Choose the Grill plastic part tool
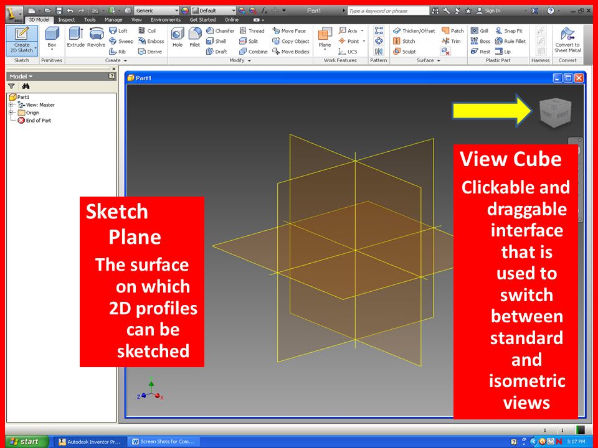Screen dimensions: 598x448 tap(480, 31)
